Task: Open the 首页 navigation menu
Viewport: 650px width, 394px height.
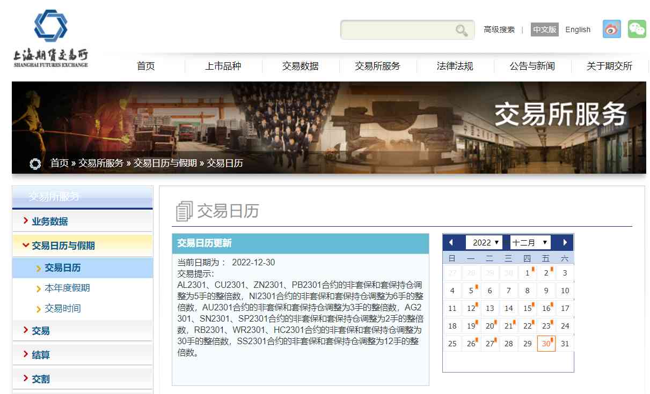Action: point(145,66)
